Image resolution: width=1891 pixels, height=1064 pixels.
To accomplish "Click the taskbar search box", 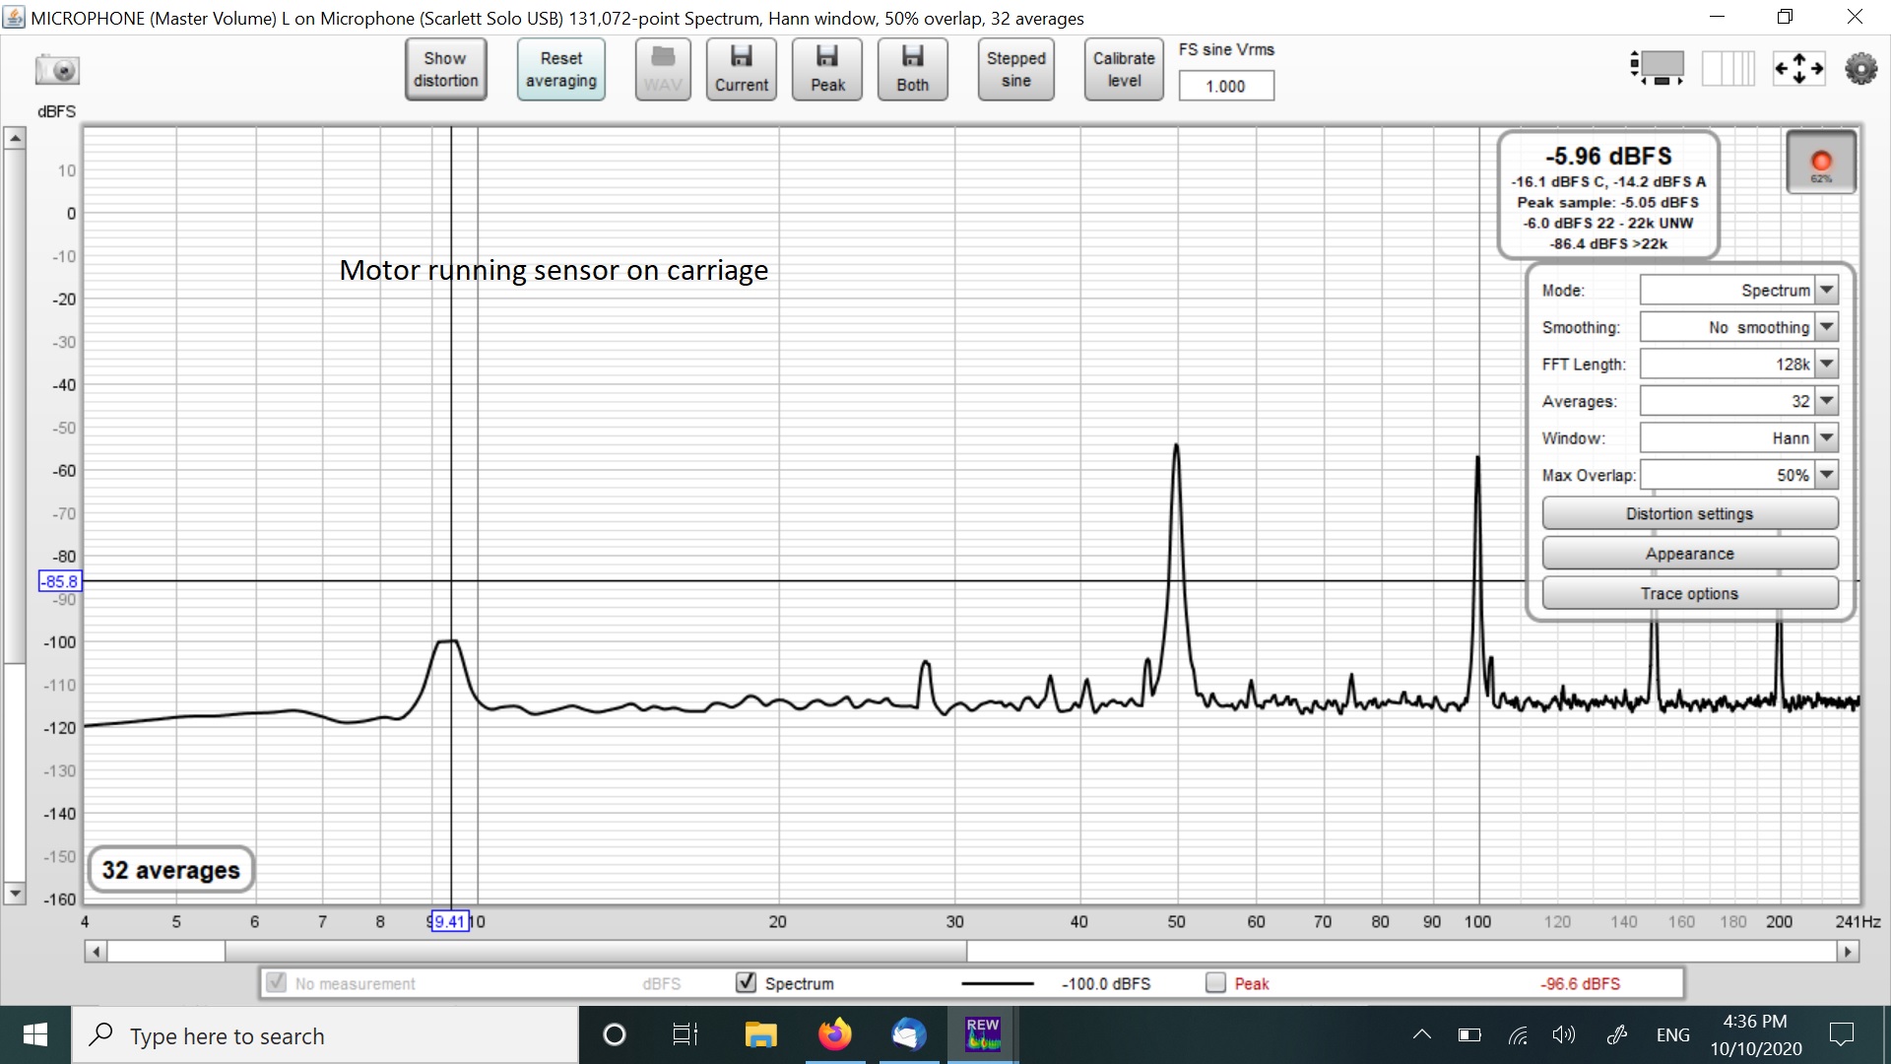I will pyautogui.click(x=325, y=1035).
